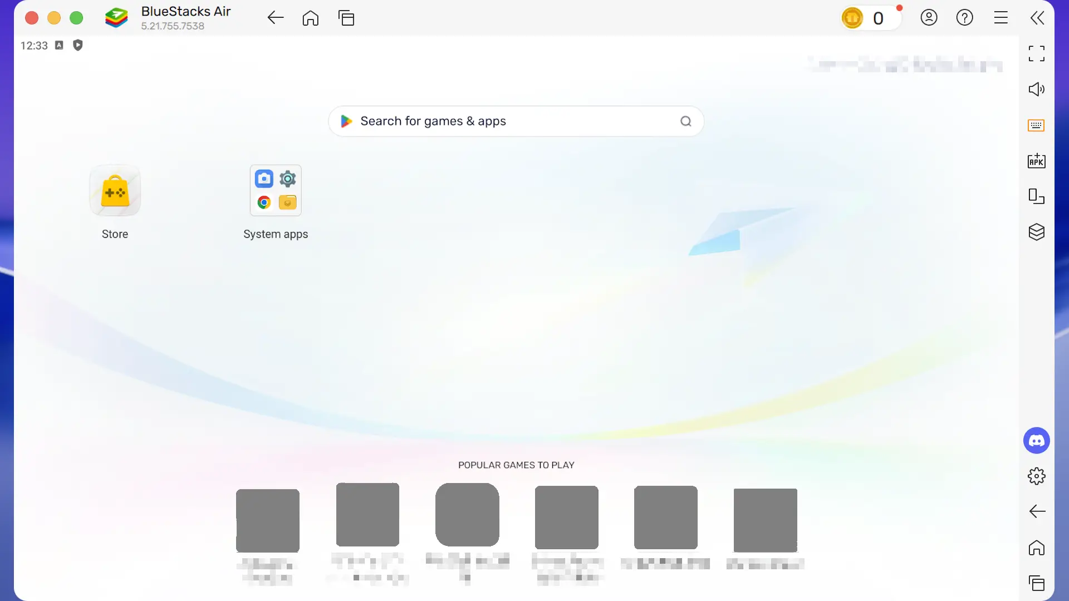This screenshot has width=1069, height=601.
Task: Click the volume speaker icon
Action: [x=1036, y=89]
